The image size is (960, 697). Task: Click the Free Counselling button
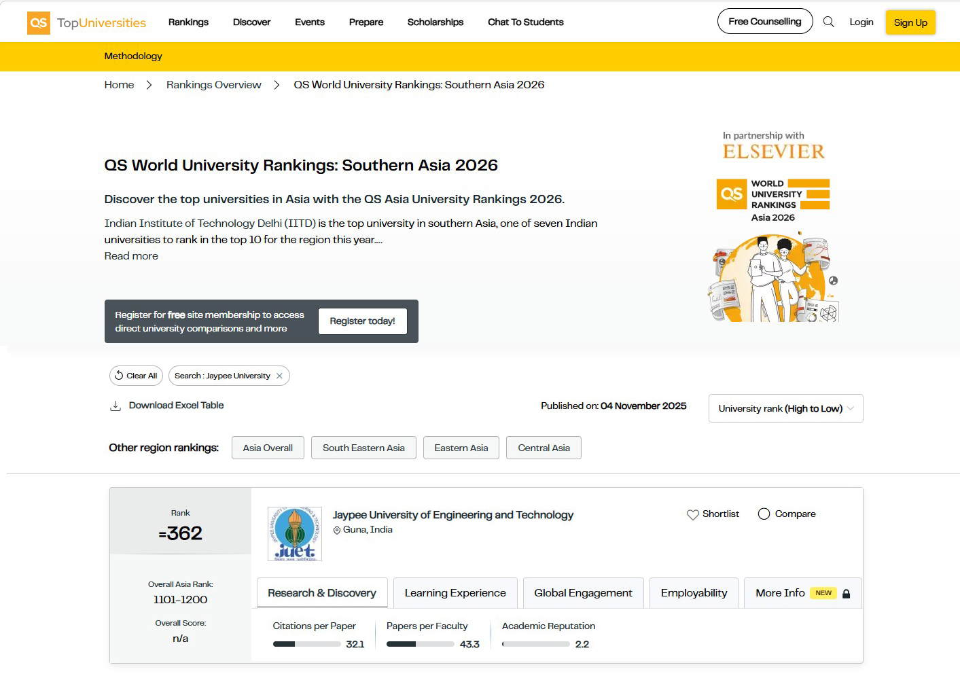point(764,21)
